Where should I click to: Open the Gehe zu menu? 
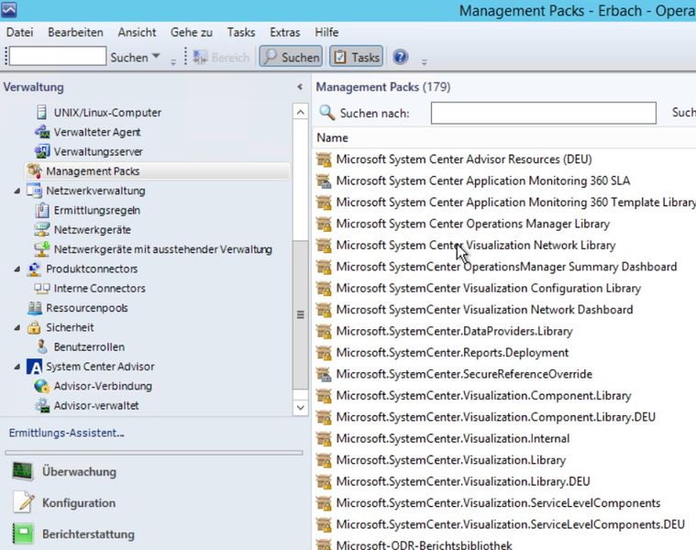(192, 32)
